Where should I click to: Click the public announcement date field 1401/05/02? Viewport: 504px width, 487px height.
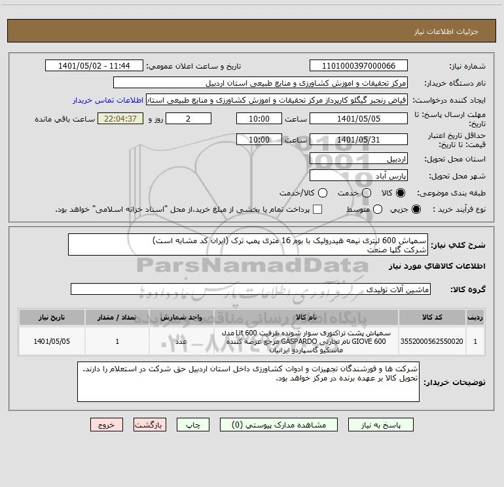pyautogui.click(x=94, y=66)
